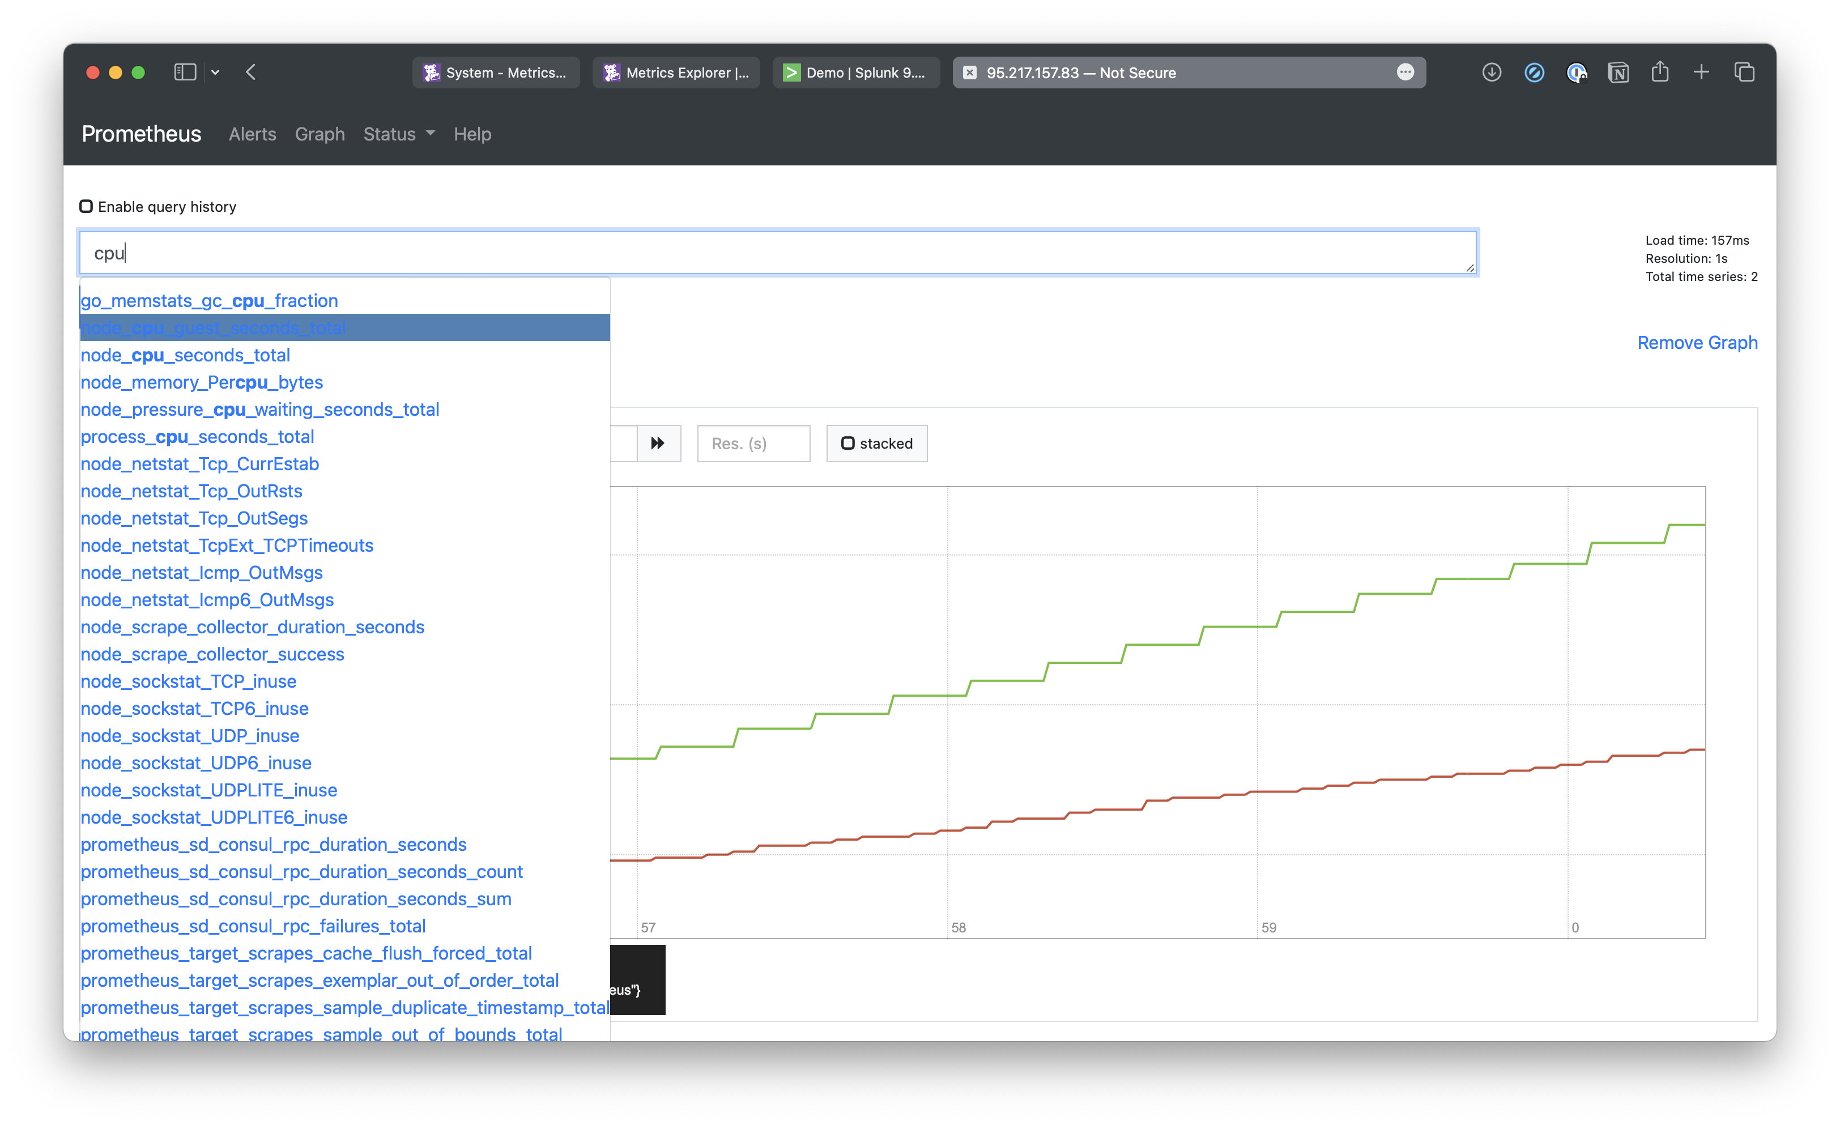Choose node_memory_Percpu_bytes suggestion
Viewport: 1840px width, 1125px height.
pyautogui.click(x=345, y=382)
